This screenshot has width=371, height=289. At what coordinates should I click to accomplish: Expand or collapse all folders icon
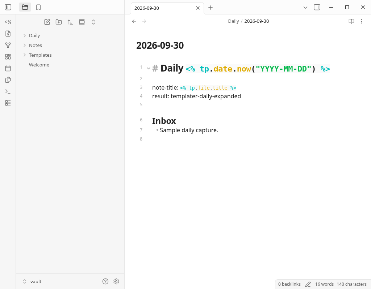[x=93, y=22]
